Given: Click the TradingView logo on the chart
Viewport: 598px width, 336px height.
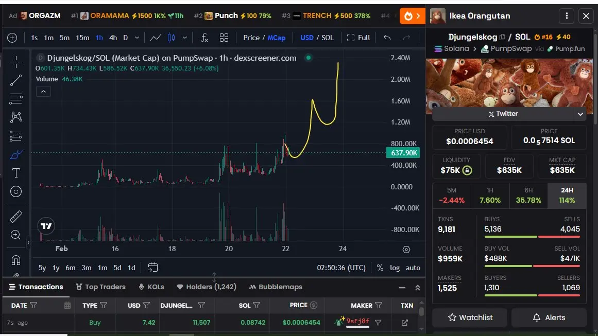Looking at the screenshot, I should point(46,226).
